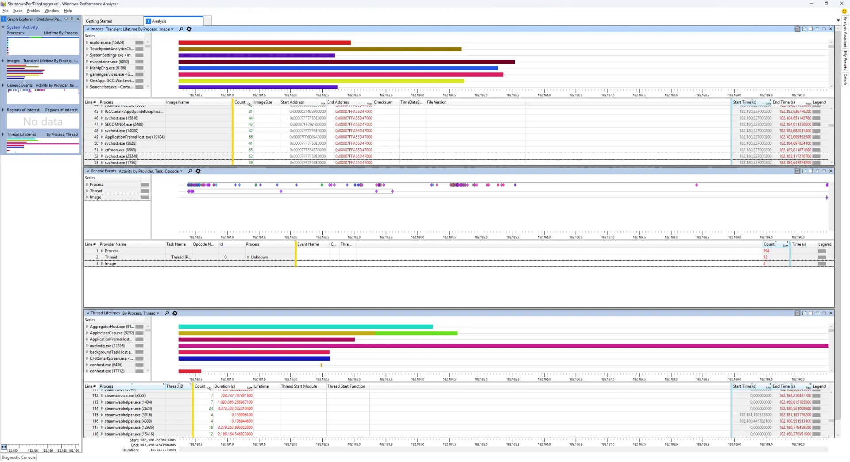The height and width of the screenshot is (462, 850).
Task: Switch Generic Events panel to table-only view
Action: coord(811,171)
